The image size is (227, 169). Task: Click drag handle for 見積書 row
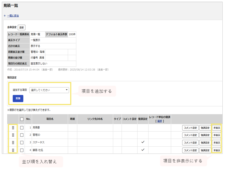tap(13, 128)
